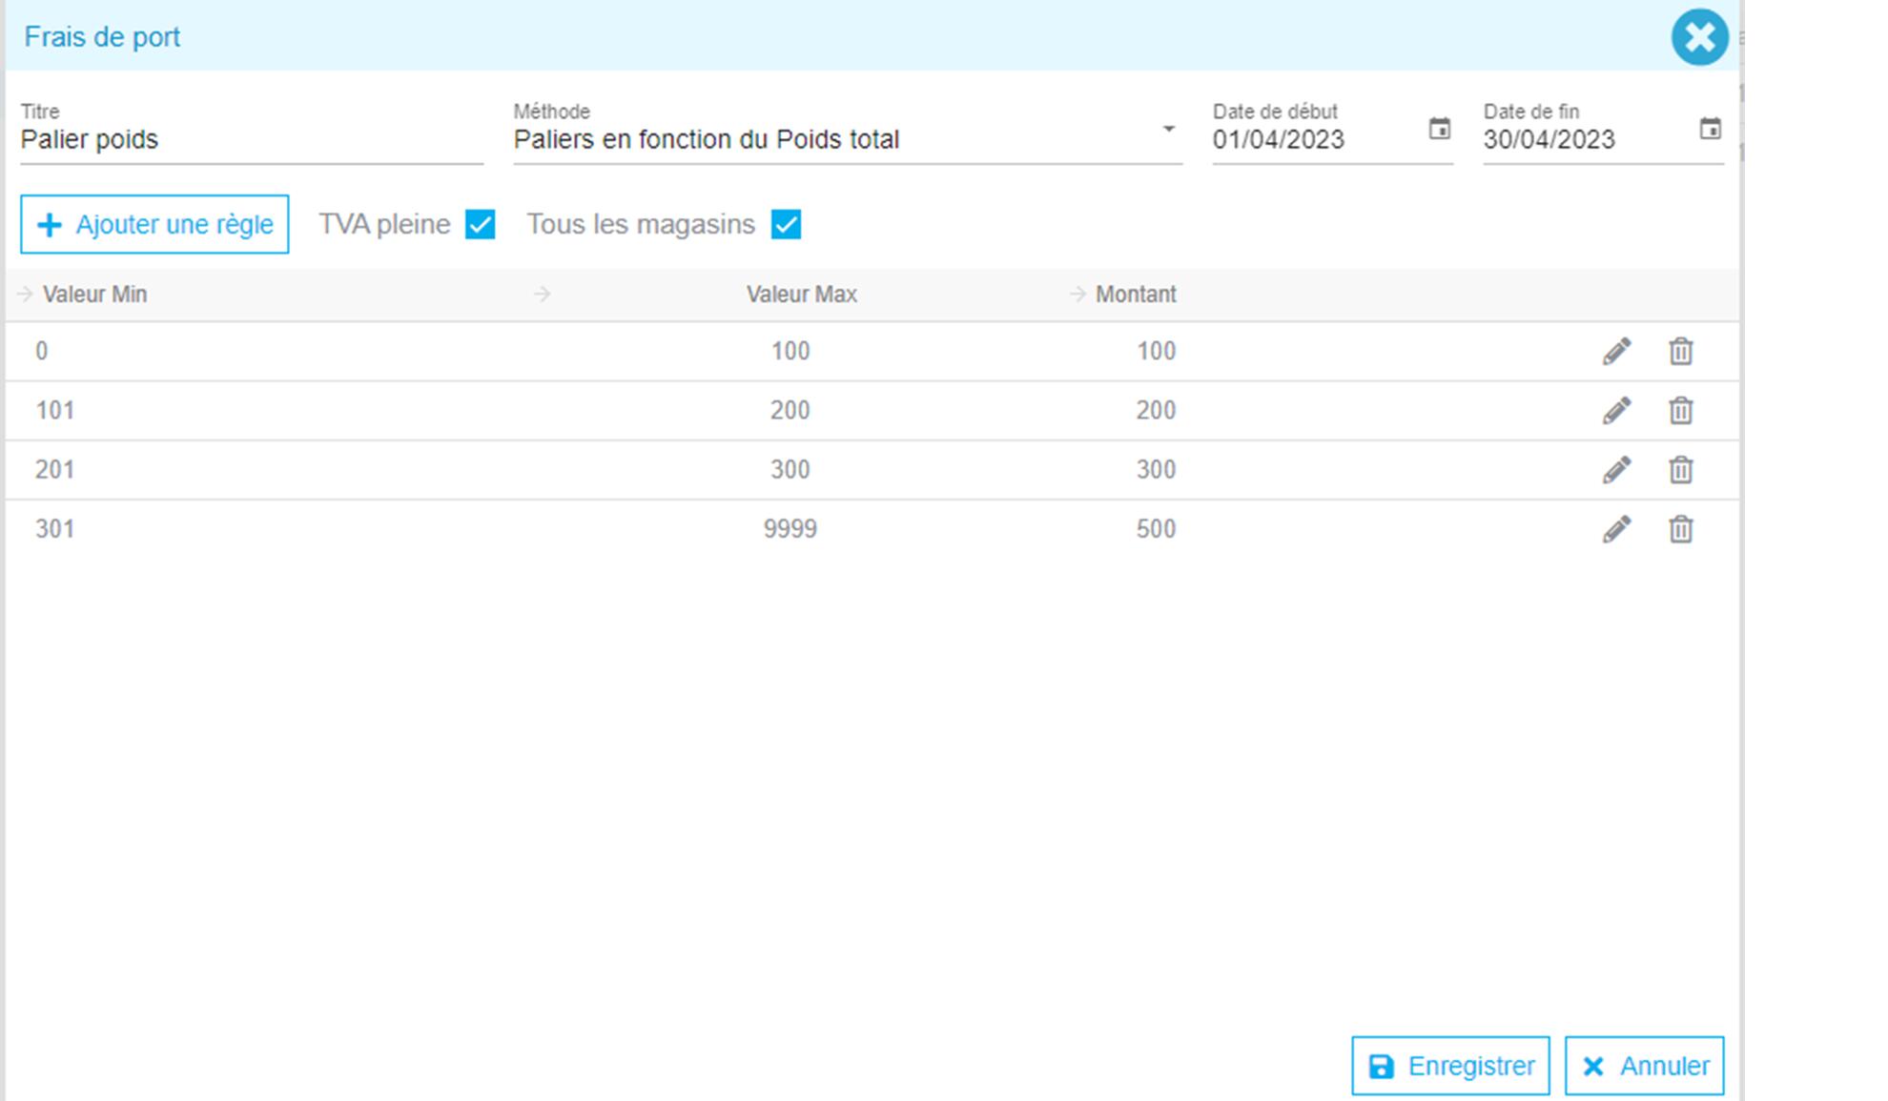1888x1101 pixels.
Task: Sort by the Valeur Max column
Action: pos(801,295)
